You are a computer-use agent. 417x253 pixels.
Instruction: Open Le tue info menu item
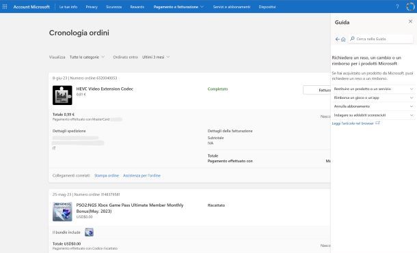click(x=68, y=7)
